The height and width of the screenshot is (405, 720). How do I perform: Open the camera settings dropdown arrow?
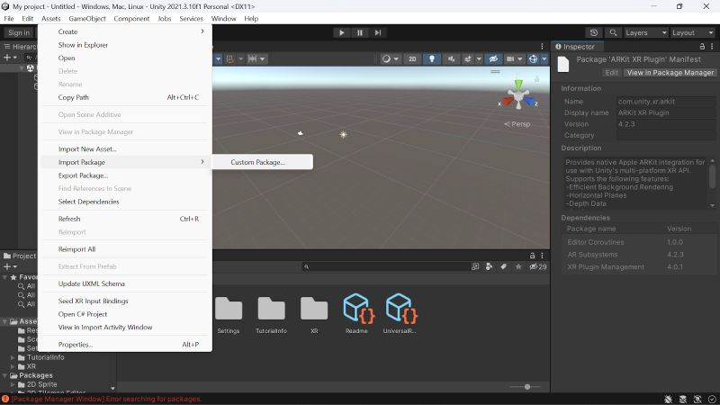520,58
